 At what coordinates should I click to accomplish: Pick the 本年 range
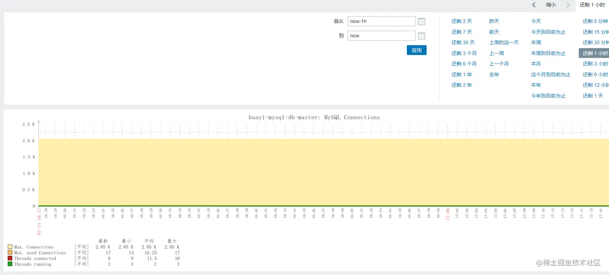pos(536,85)
